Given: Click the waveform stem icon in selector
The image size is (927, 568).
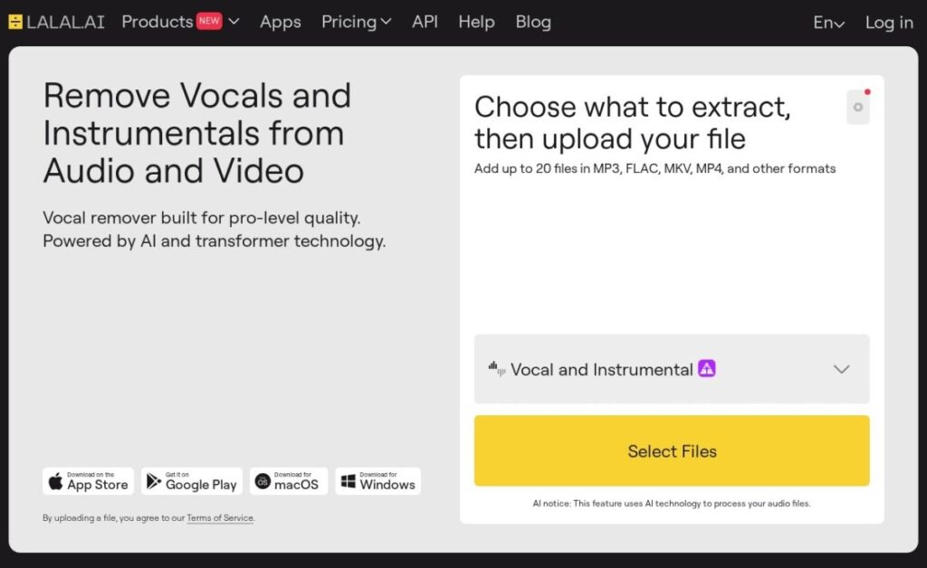Looking at the screenshot, I should coord(497,369).
